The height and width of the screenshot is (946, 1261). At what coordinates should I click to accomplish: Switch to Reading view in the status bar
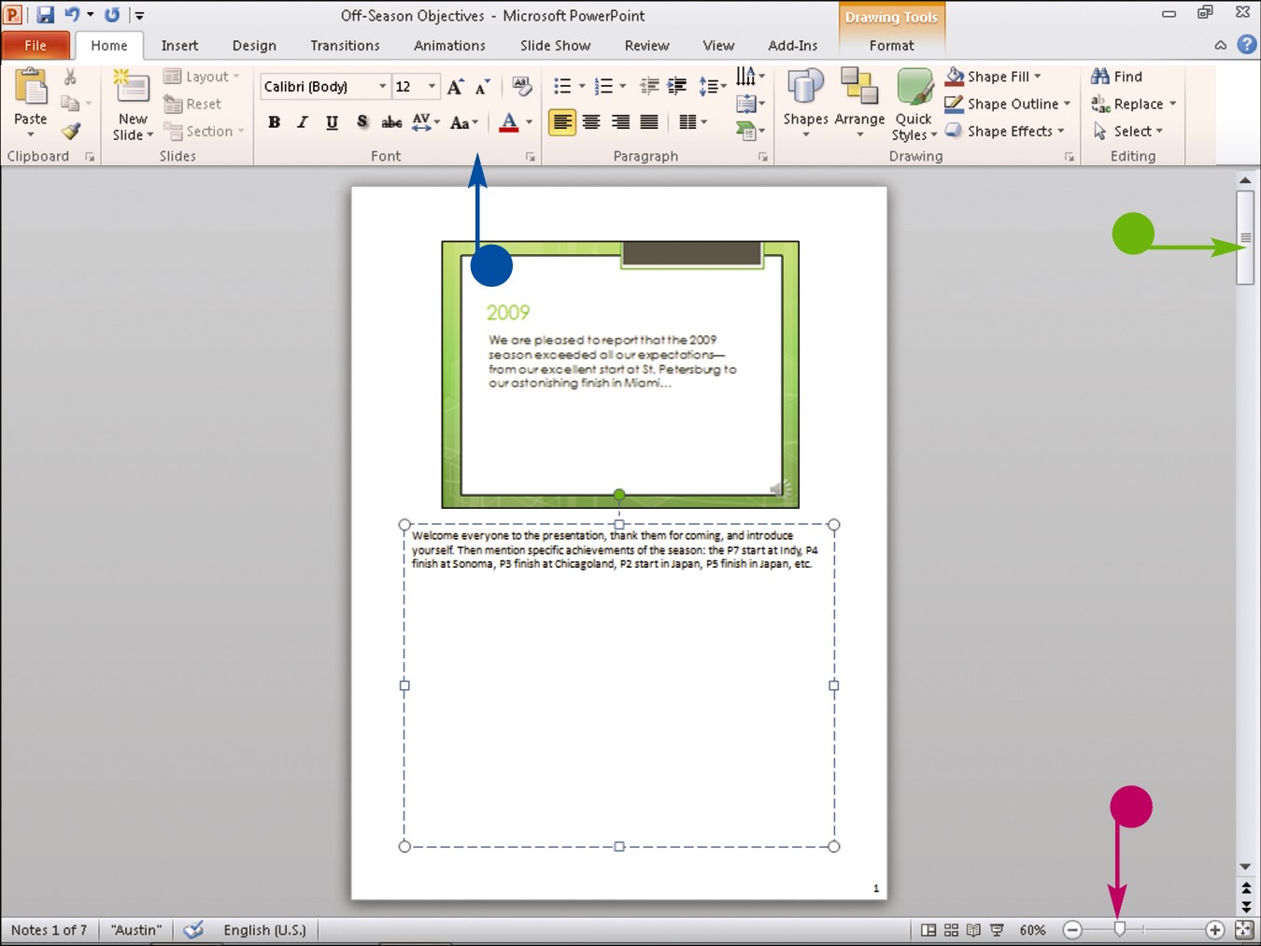(973, 930)
